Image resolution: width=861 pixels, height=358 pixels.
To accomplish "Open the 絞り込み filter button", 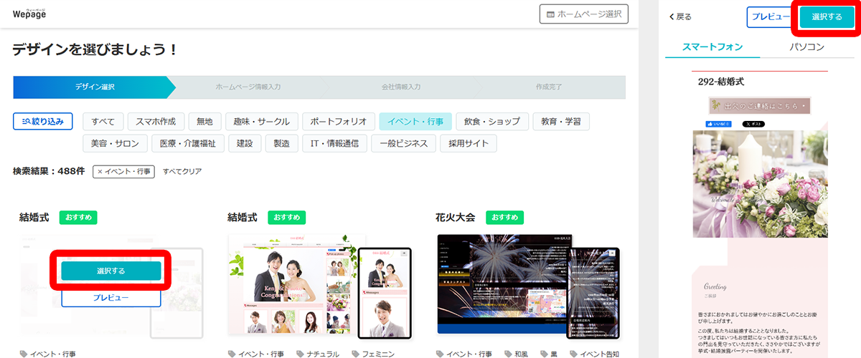I will pos(43,122).
